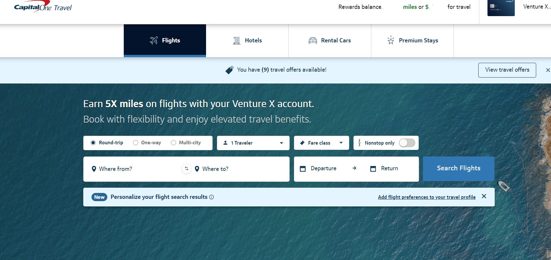This screenshot has width=551, height=260.
Task: Click the swap origin and destination icon
Action: tap(186, 169)
